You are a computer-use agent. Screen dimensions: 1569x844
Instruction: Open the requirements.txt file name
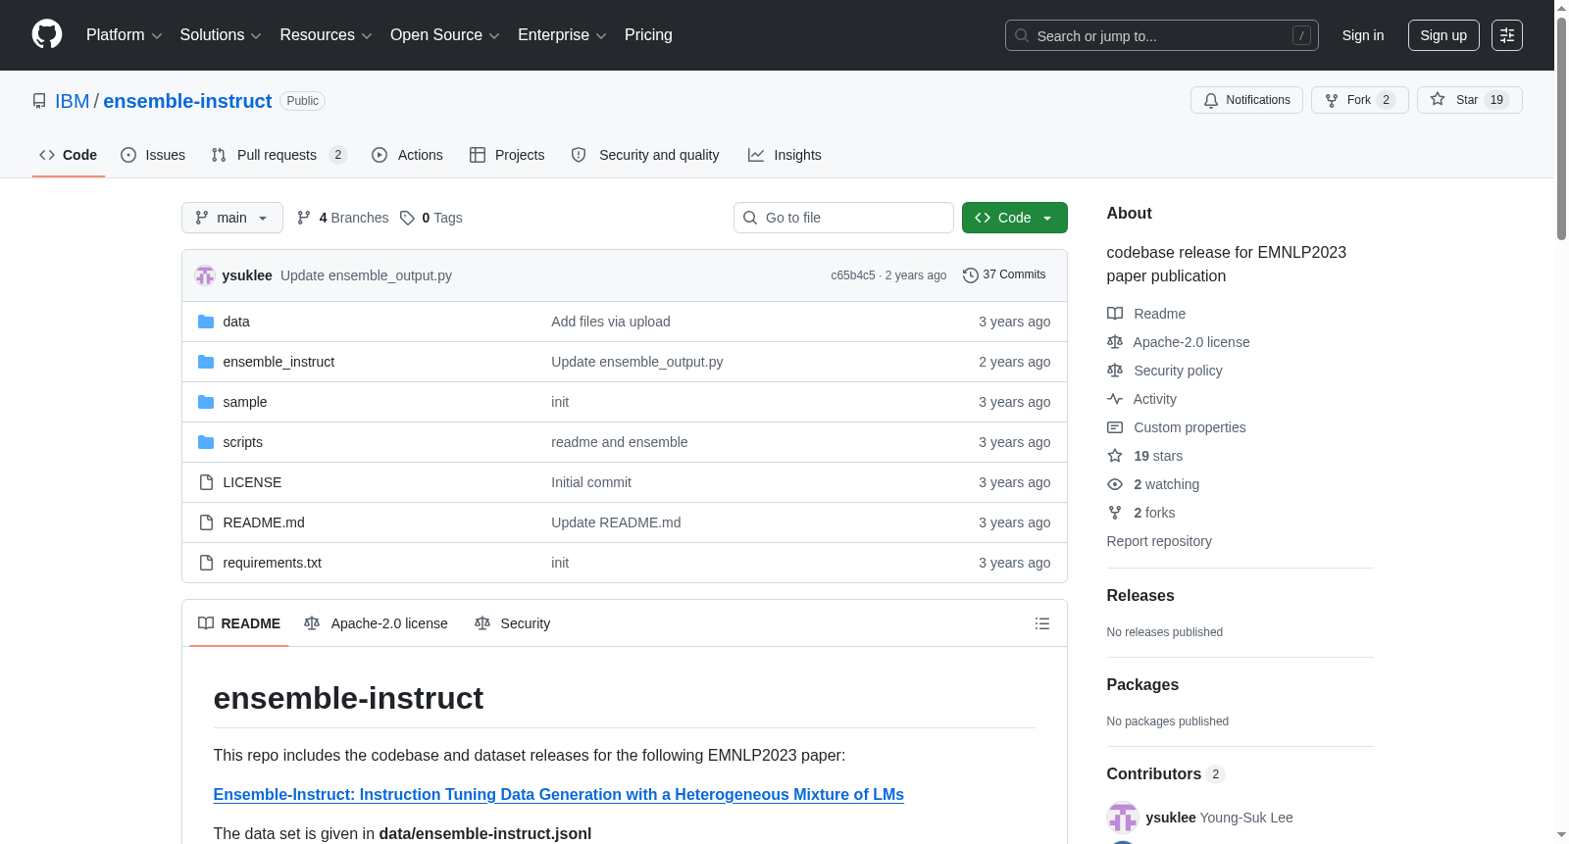tap(272, 563)
